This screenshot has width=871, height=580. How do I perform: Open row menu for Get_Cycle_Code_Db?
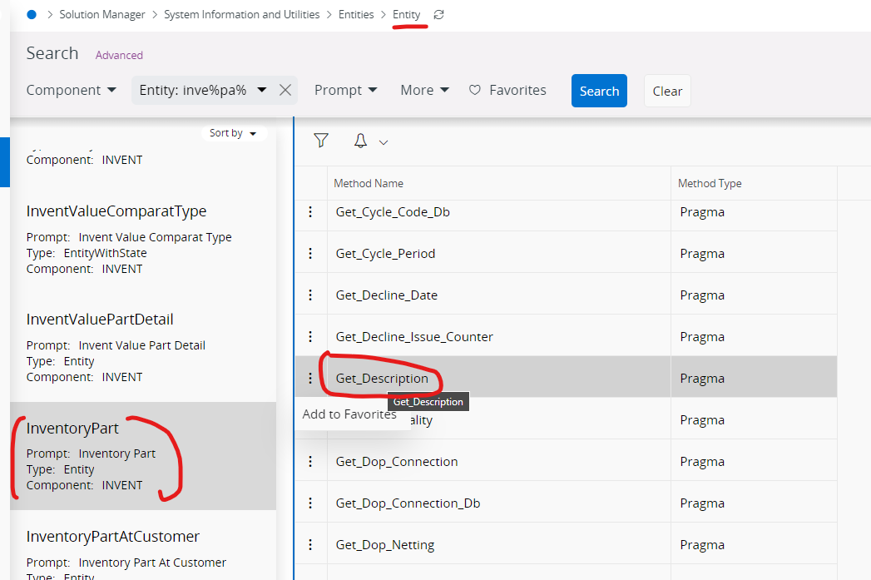tap(310, 211)
